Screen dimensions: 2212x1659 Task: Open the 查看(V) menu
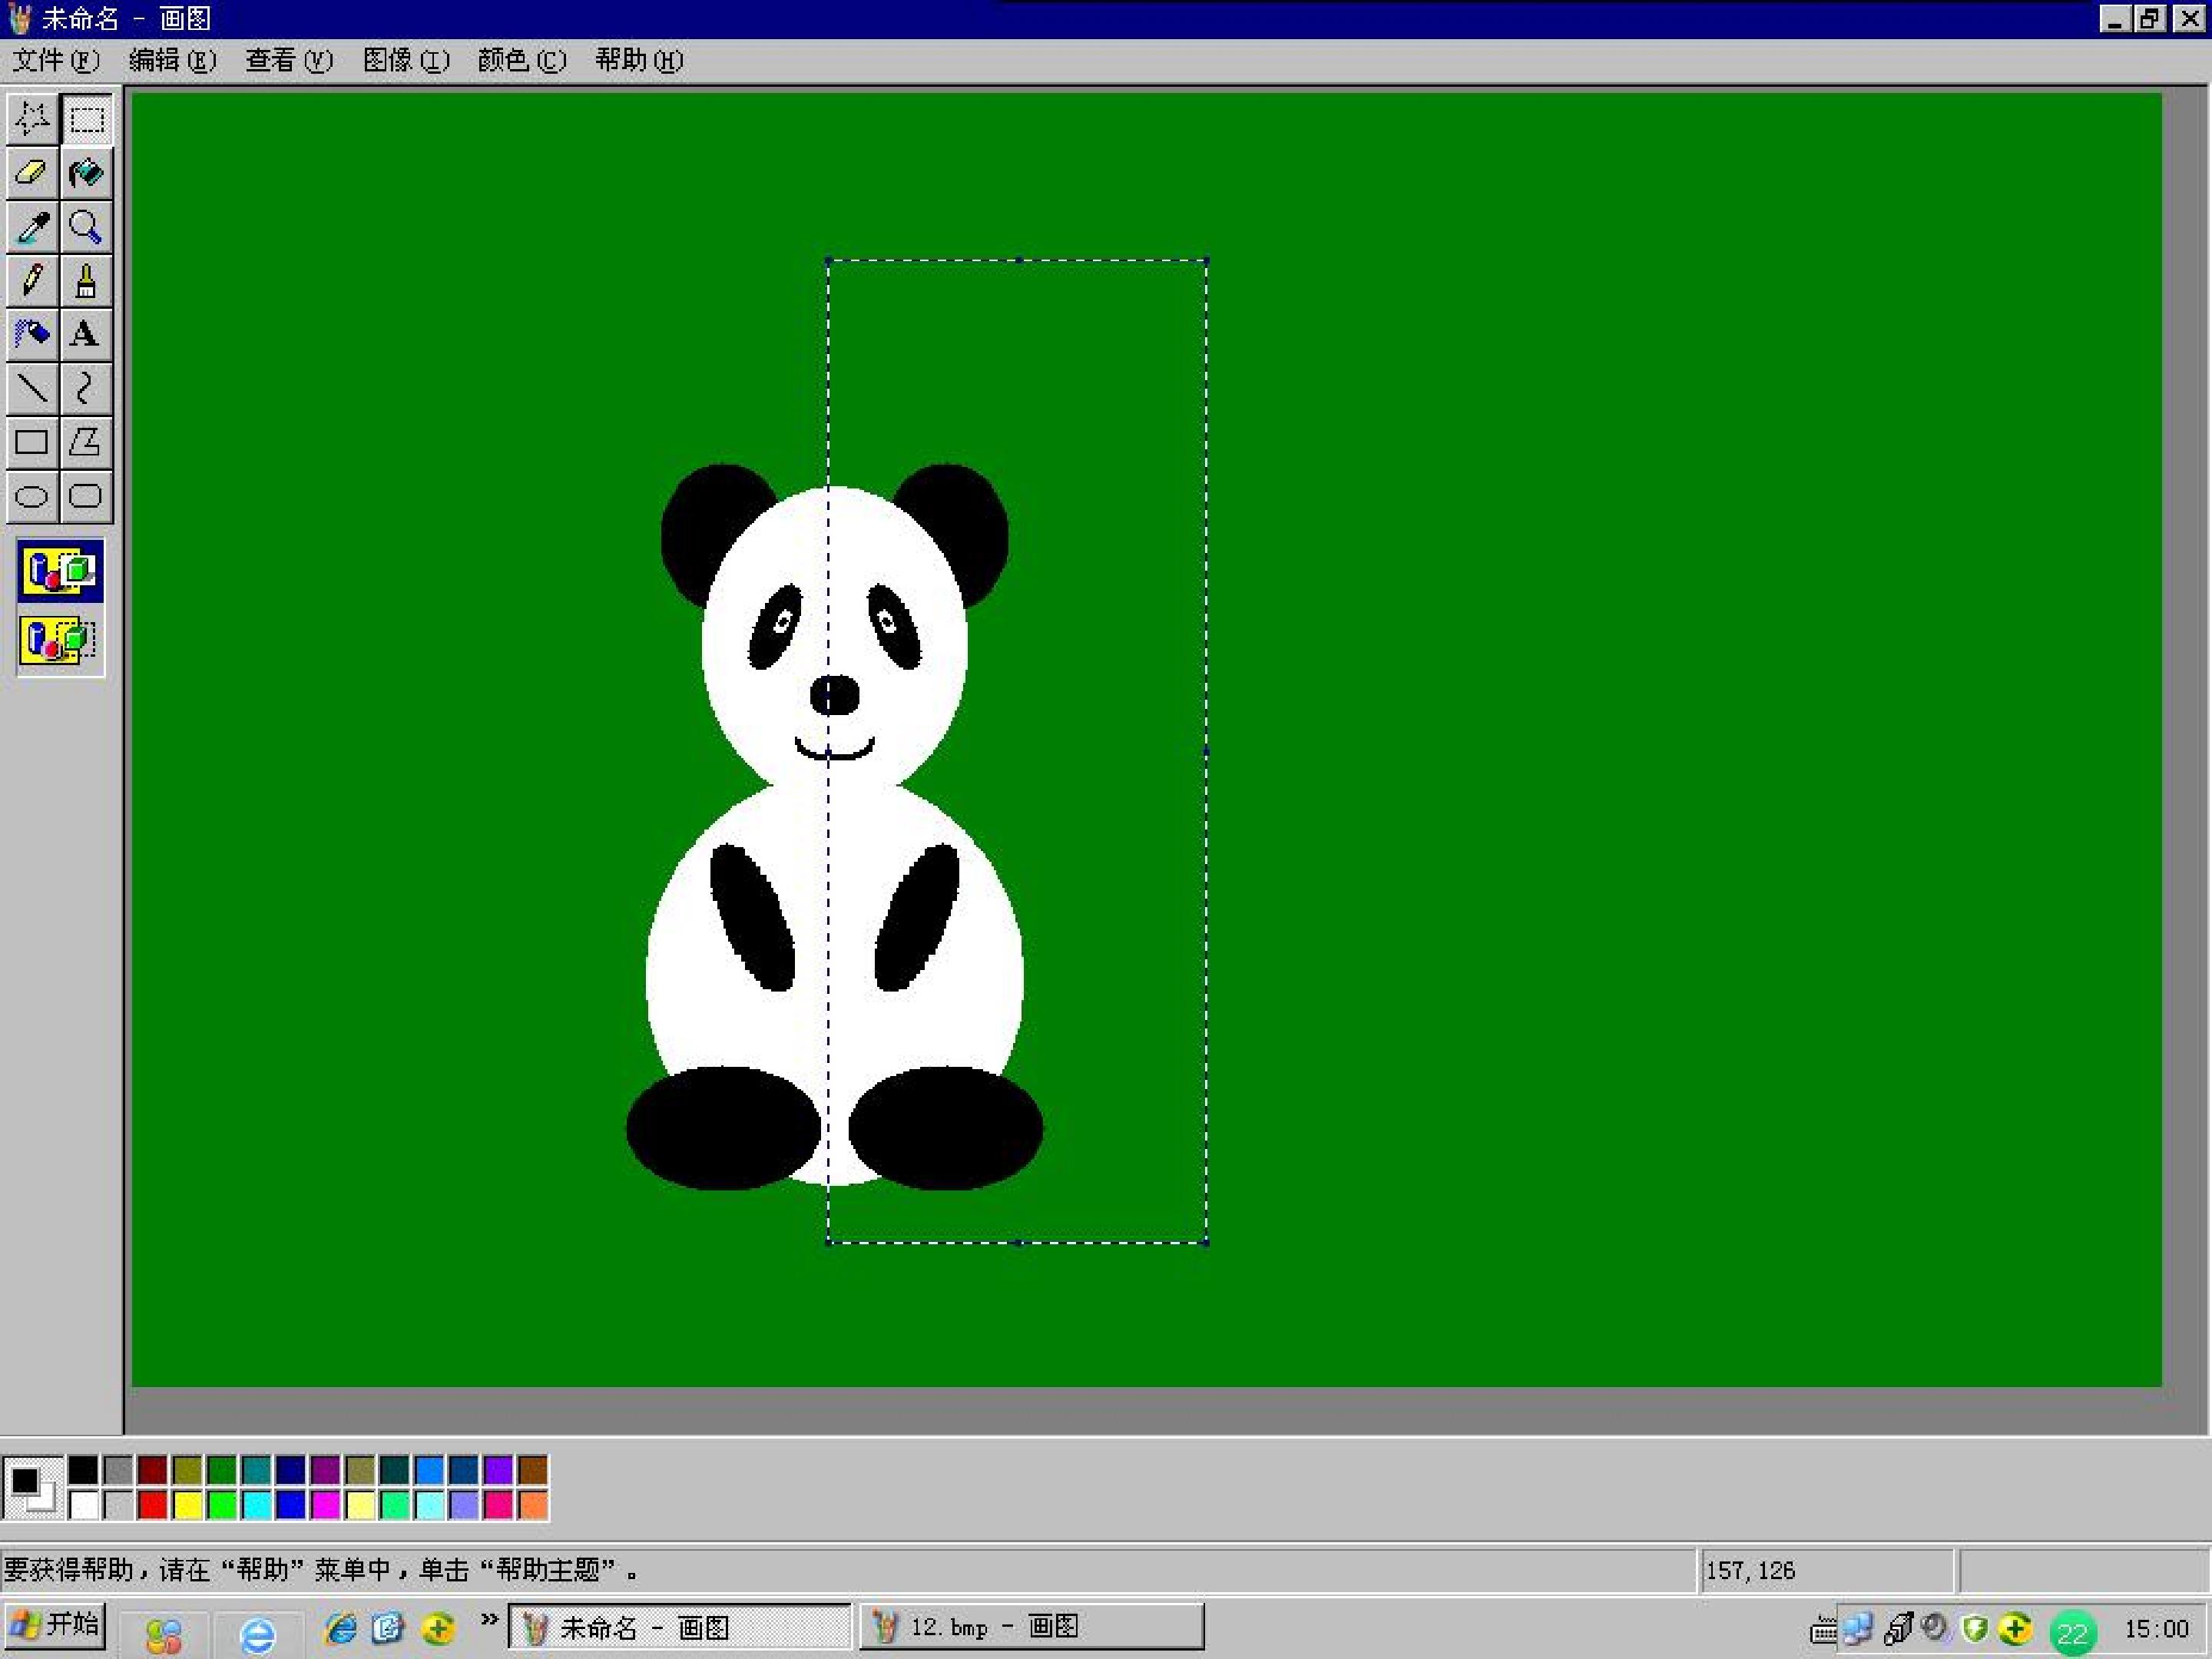coord(289,60)
